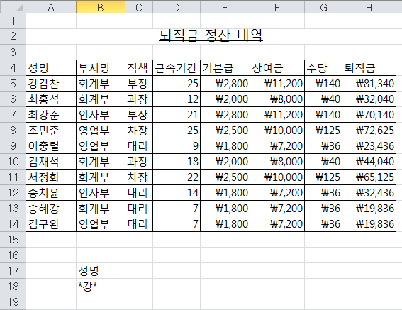The width and height of the screenshot is (402, 310).
Task: Click the tenure cell '22'
Action: (177, 177)
